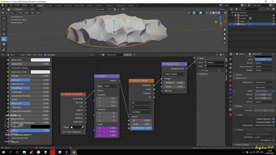Open Windows taskbar search
Image resolution: width=276 pixels, height=155 pixels.
[10, 152]
